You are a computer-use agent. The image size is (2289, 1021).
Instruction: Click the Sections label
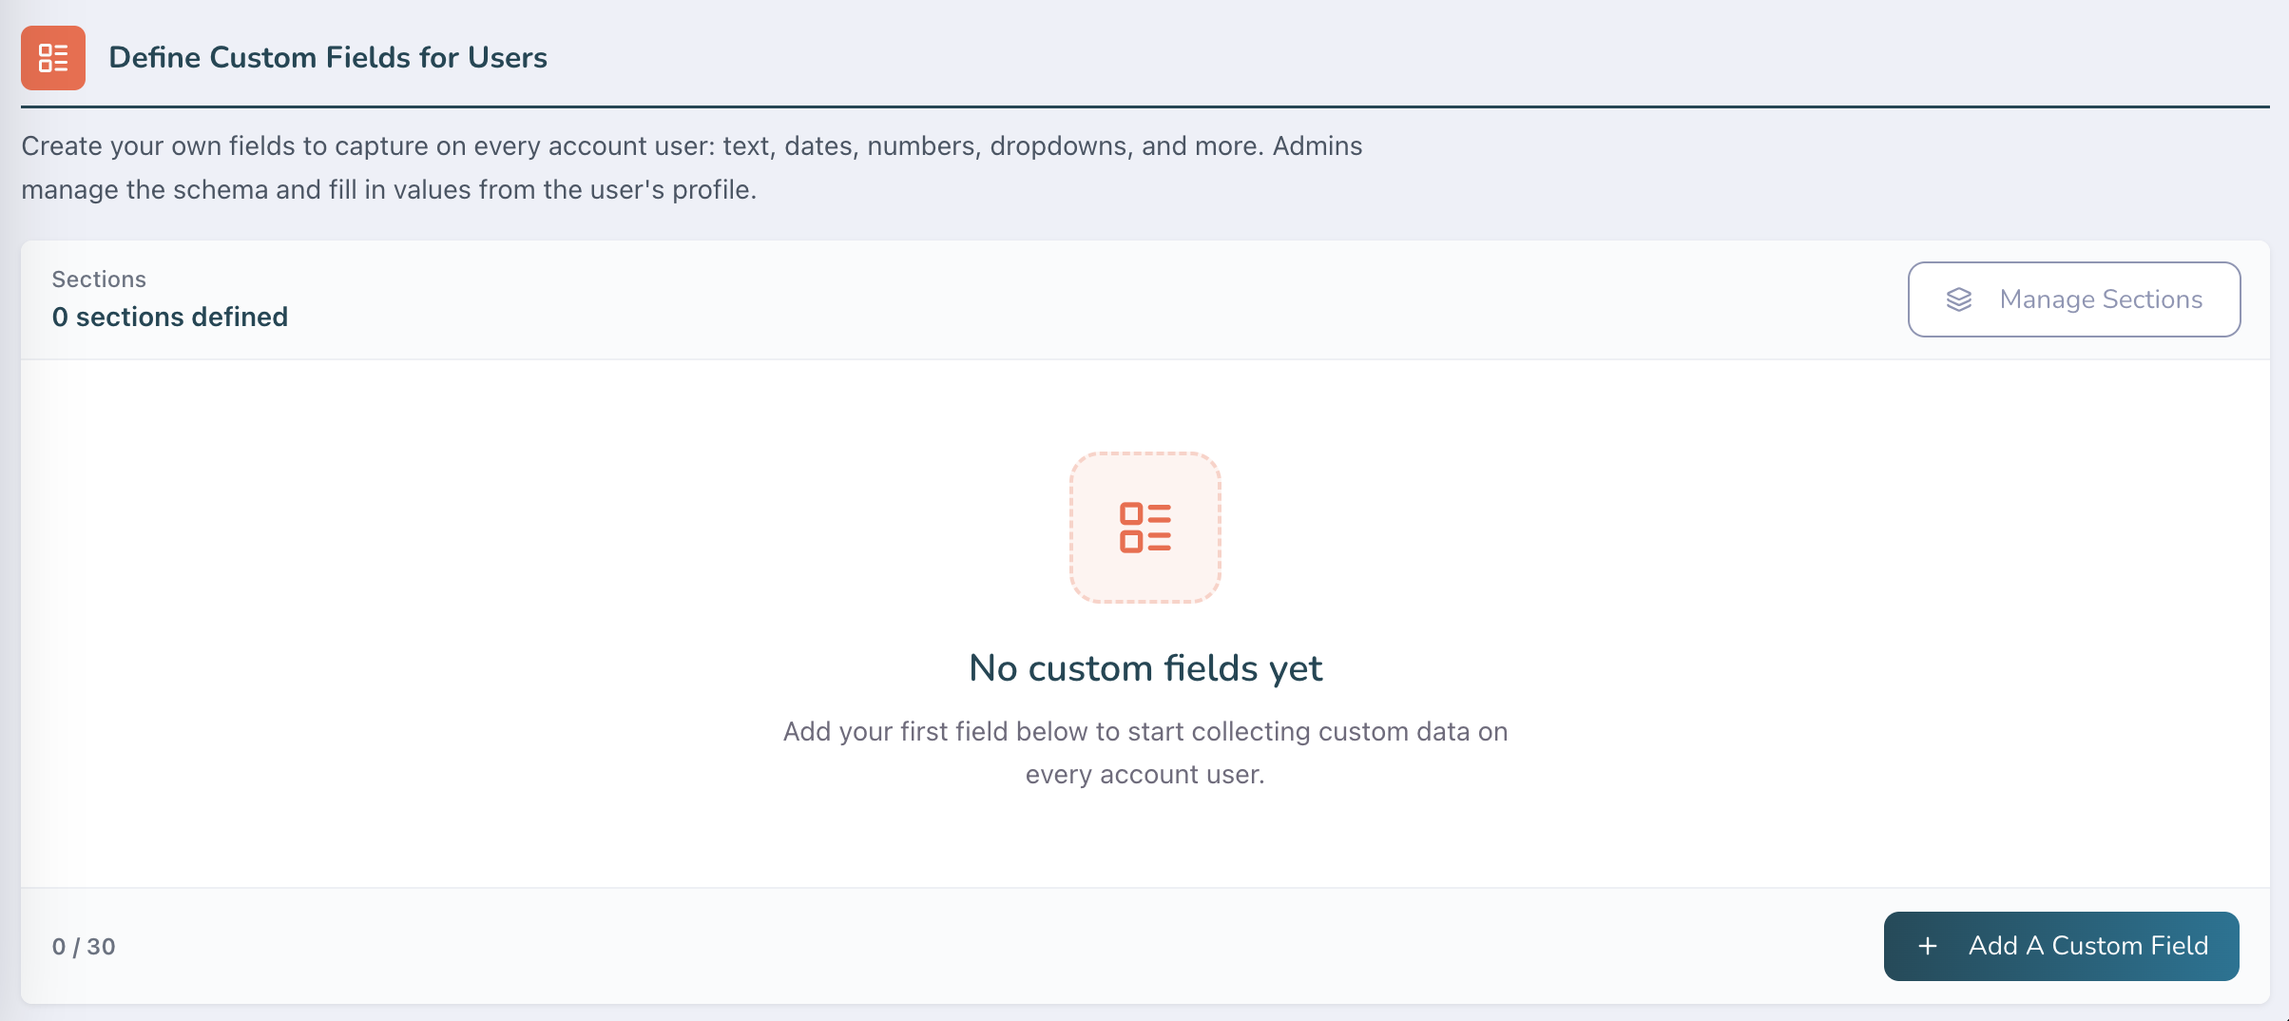coord(99,279)
